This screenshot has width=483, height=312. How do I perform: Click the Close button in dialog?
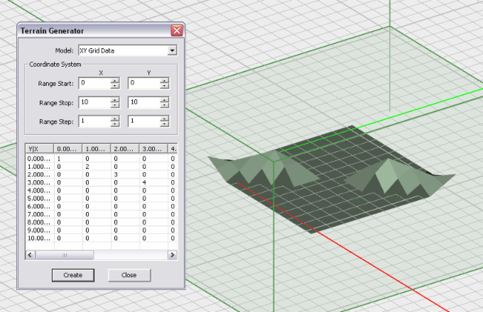pos(129,274)
